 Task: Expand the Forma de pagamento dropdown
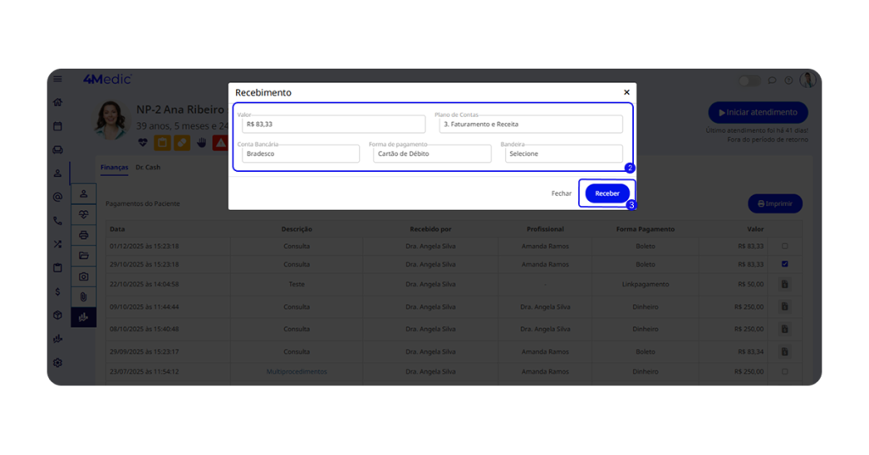click(x=431, y=154)
